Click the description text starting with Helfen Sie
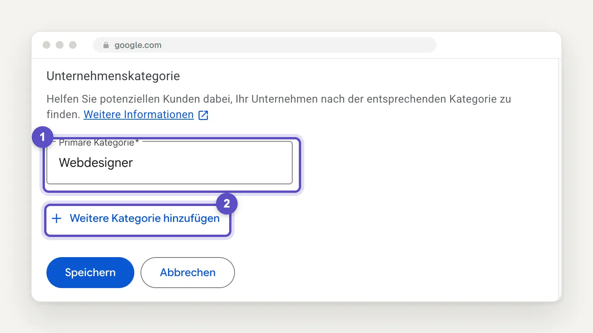Screen dimensions: 593x333 (279, 107)
